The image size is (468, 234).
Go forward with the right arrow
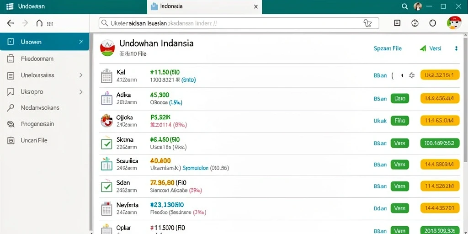[25, 23]
